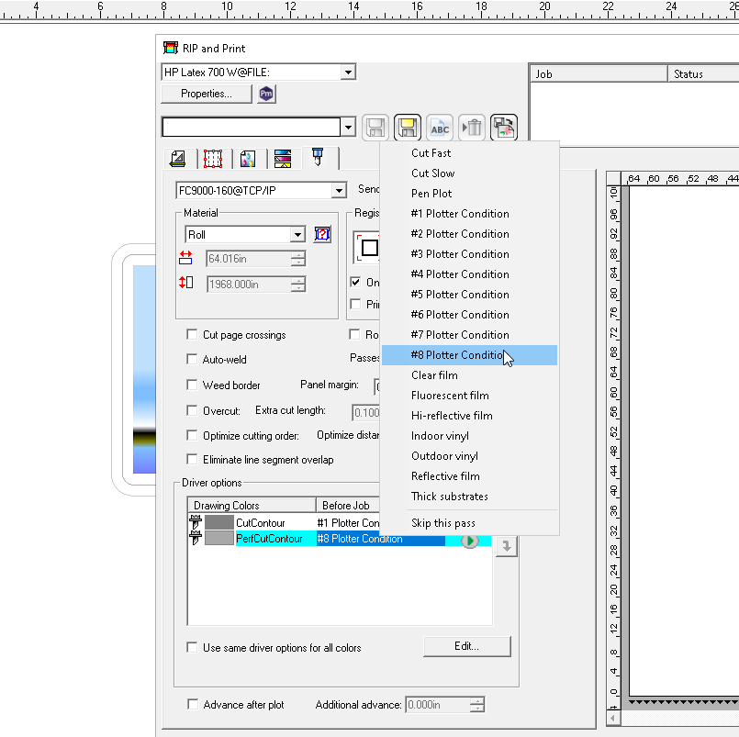Click the green play arrow in PerfCutContour row
This screenshot has height=737, width=739.
pyautogui.click(x=469, y=541)
